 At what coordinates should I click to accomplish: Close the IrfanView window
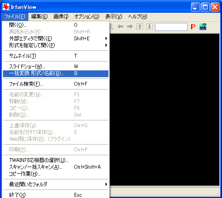coord(215,7)
